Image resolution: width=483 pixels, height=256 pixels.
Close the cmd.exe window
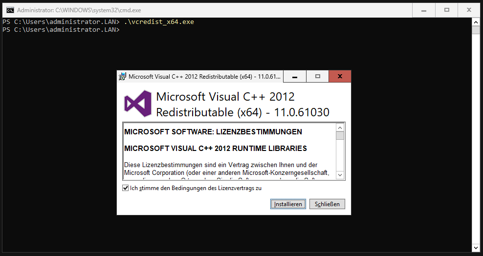click(469, 10)
